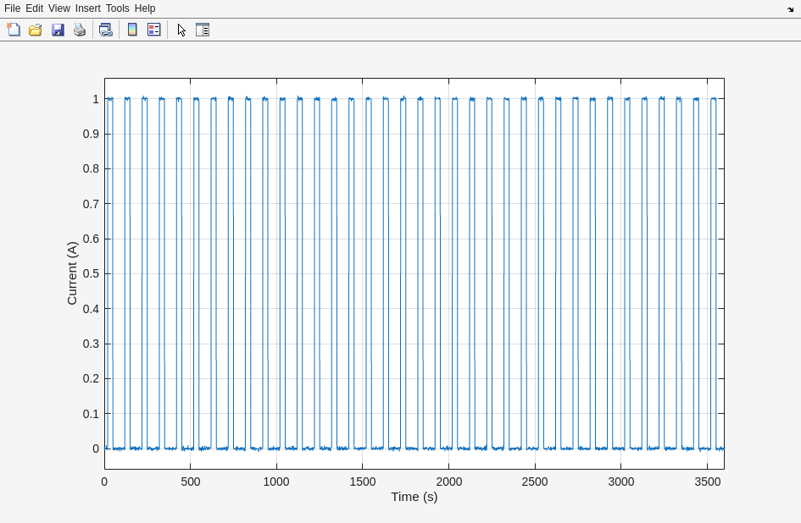Image resolution: width=801 pixels, height=523 pixels.
Task: Open the Property Inspector panel icon
Action: pyautogui.click(x=203, y=30)
